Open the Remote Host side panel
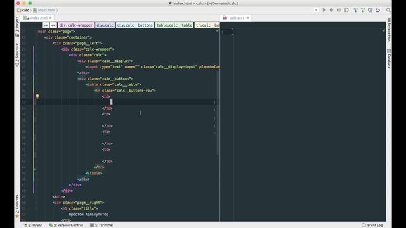 [x=389, y=30]
